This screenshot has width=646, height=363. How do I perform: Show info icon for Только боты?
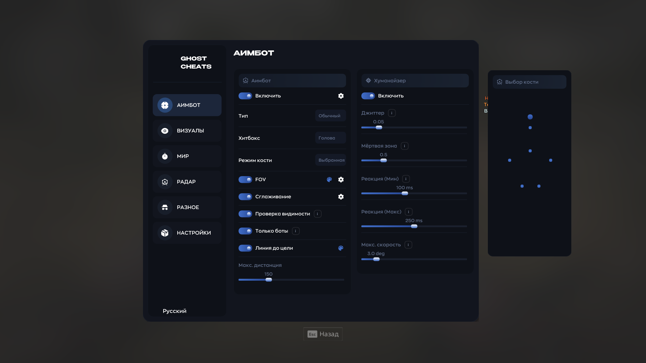click(295, 231)
